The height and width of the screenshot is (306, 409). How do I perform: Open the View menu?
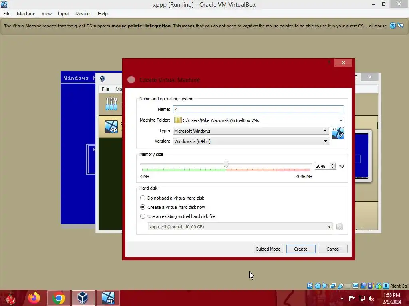(x=46, y=14)
